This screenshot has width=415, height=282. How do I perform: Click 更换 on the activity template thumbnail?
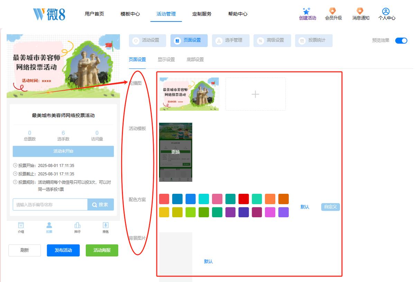(176, 152)
